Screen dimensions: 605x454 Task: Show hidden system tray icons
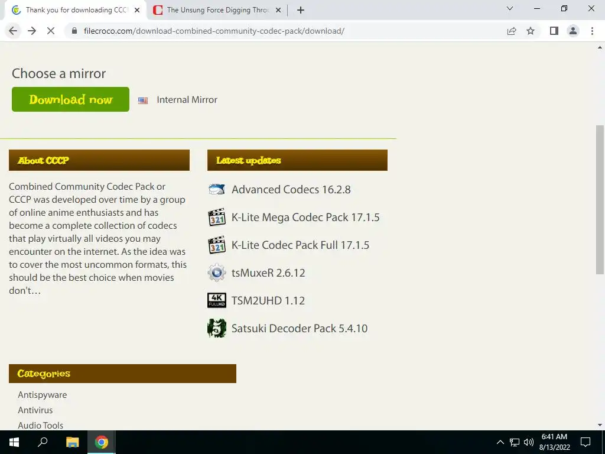[x=500, y=442]
